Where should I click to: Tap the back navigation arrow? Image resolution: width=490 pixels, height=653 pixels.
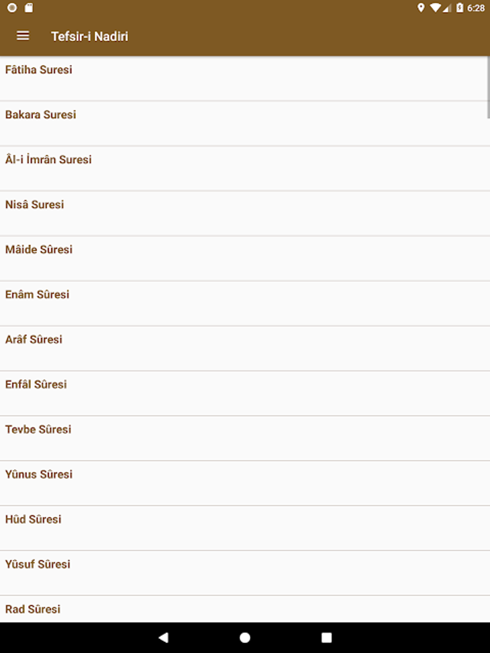pos(163,637)
